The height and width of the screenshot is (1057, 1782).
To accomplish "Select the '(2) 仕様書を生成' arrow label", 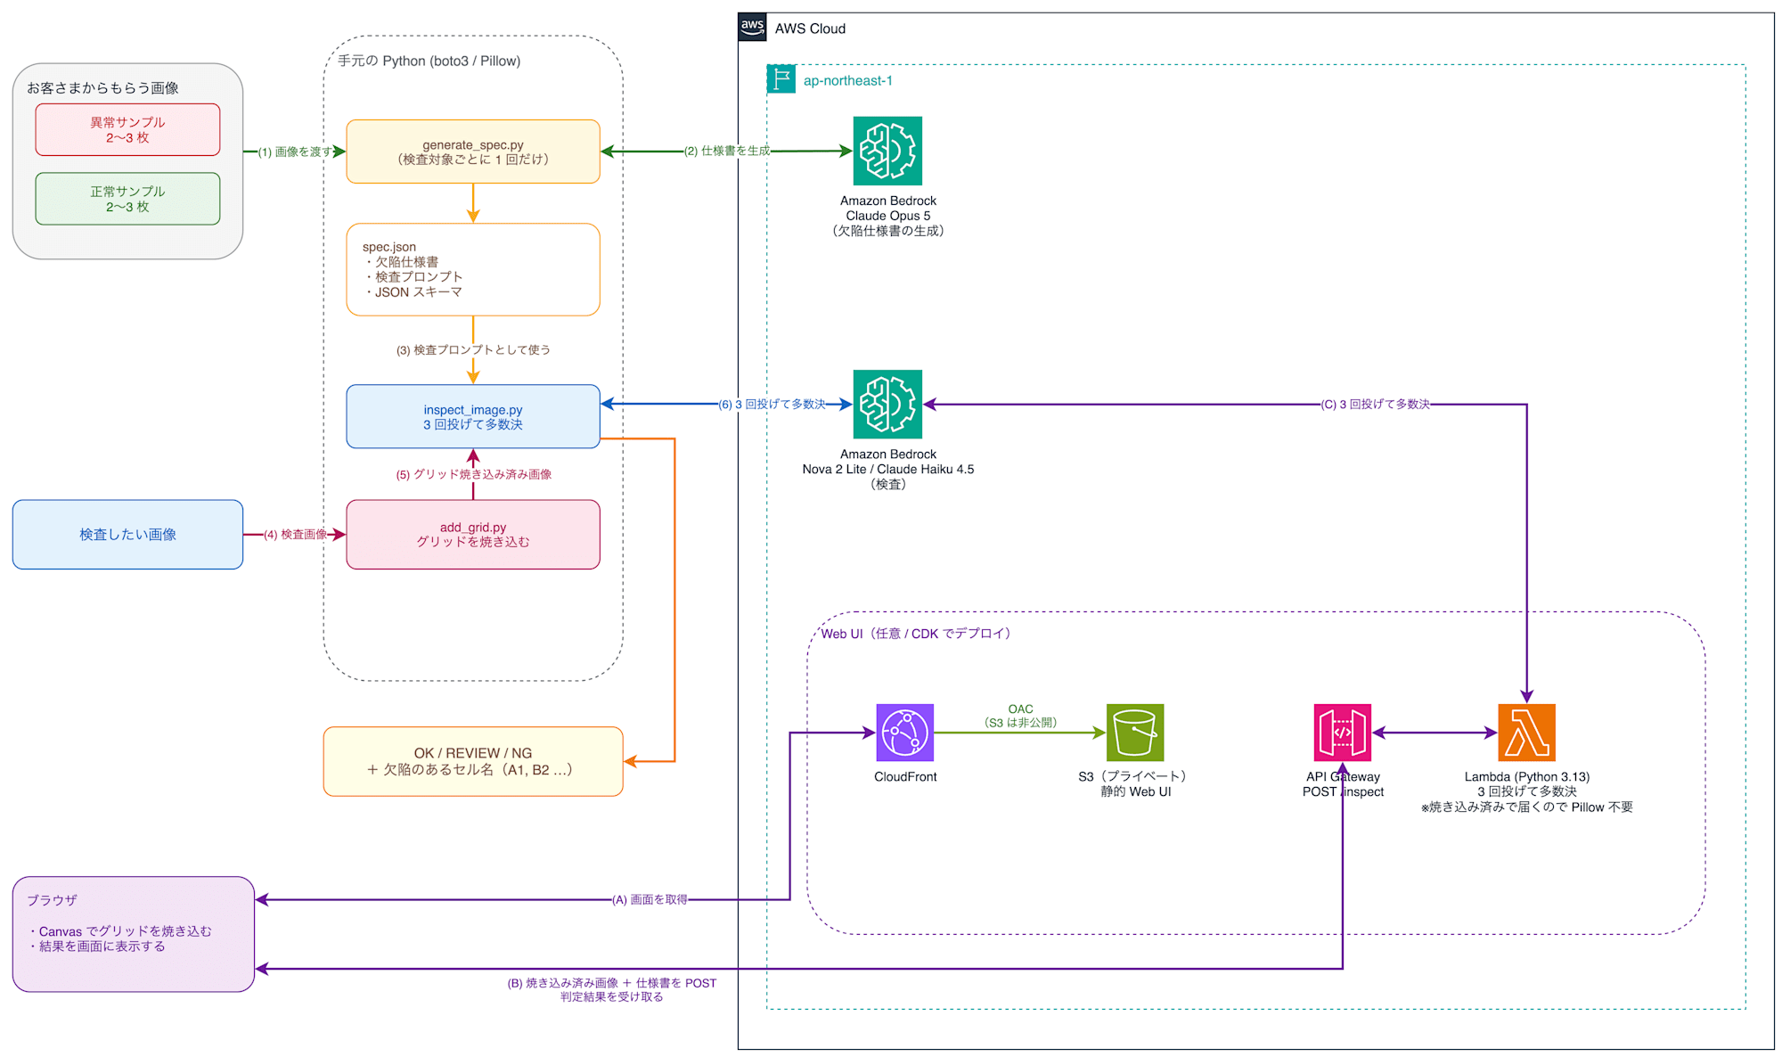I will pyautogui.click(x=727, y=151).
